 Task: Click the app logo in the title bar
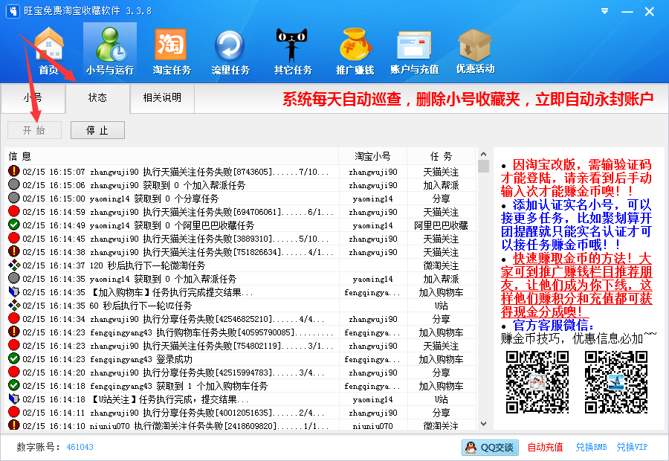pyautogui.click(x=12, y=10)
